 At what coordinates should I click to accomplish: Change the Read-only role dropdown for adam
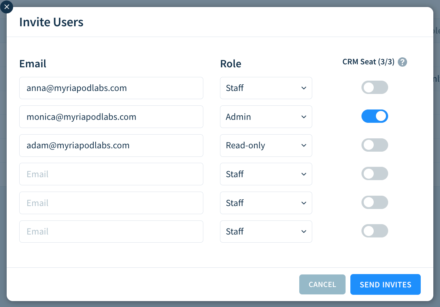tap(266, 145)
